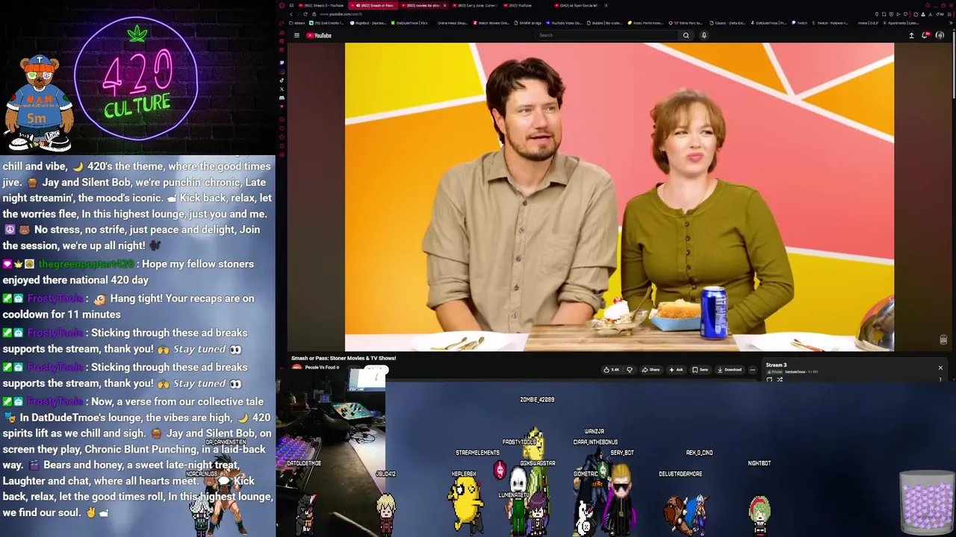Toggle loop playlist in Stream 3 panel
956x537 pixels.
(x=769, y=380)
